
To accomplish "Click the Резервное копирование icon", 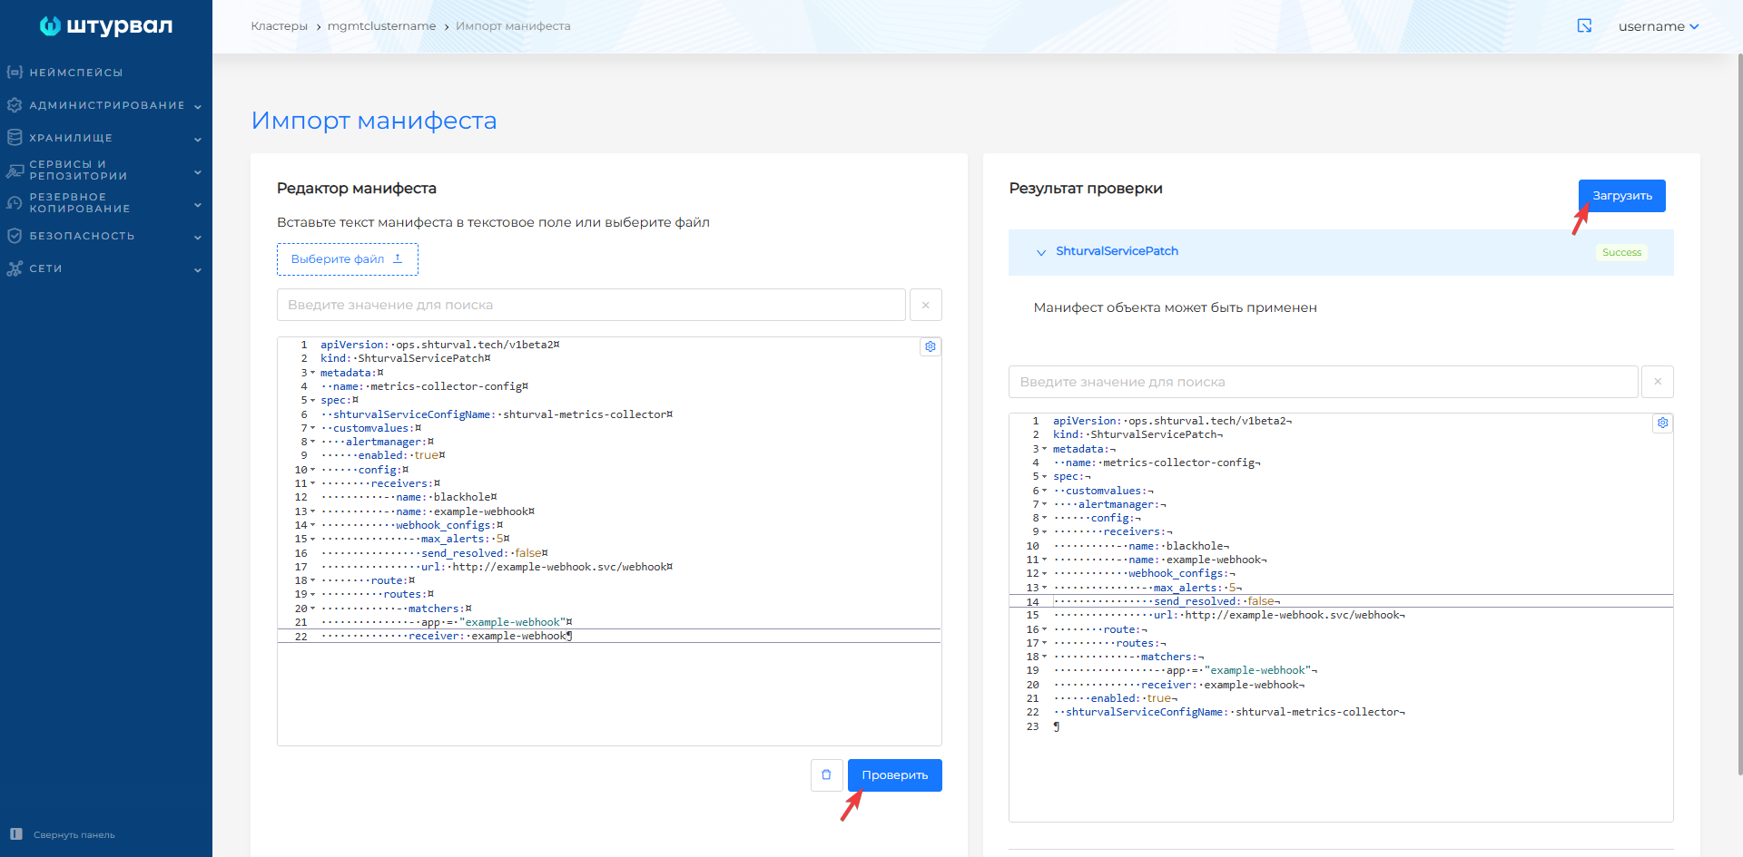I will (x=15, y=203).
